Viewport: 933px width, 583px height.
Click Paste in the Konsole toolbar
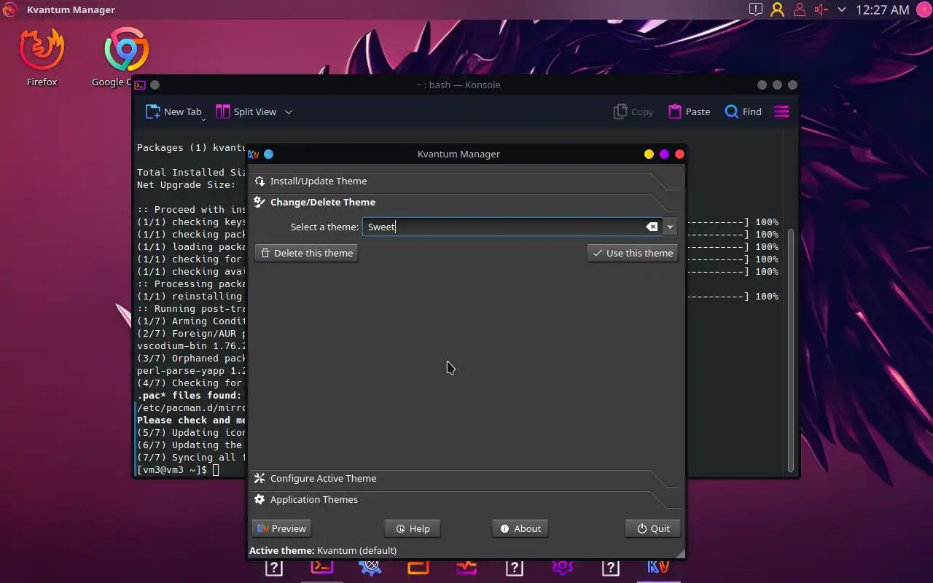tap(689, 111)
